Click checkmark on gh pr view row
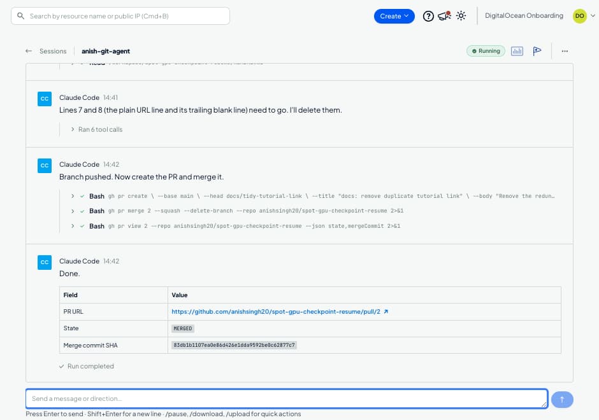 click(82, 226)
